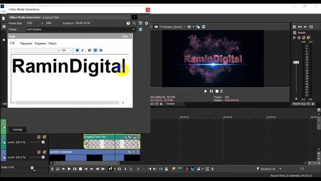
Task: Switch to the Effects tab
Action: pyautogui.click(x=53, y=44)
